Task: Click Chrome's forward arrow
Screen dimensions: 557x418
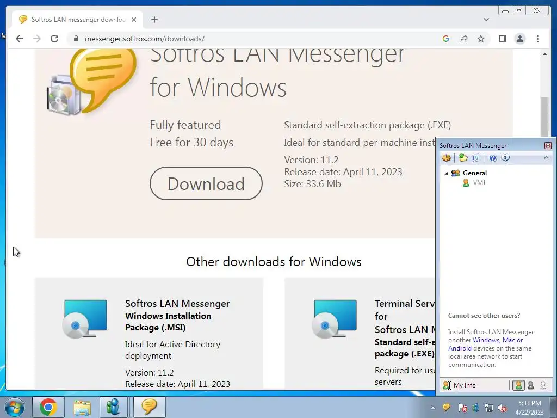Action: 37,39
